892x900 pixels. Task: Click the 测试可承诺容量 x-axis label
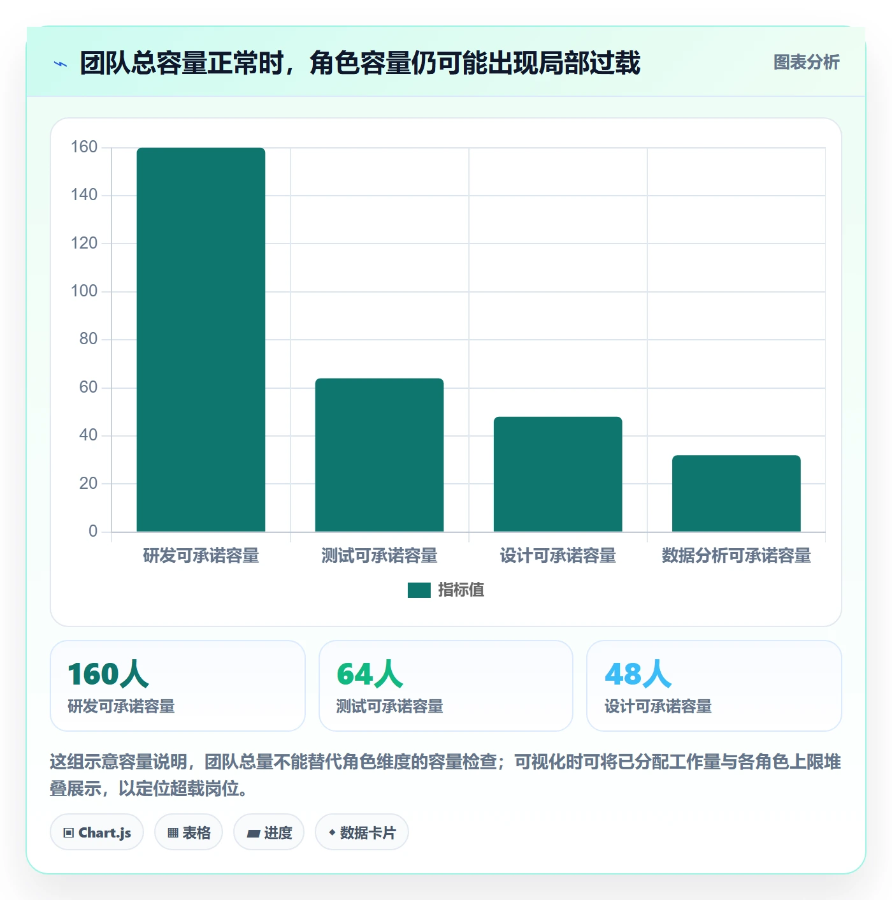coord(379,556)
